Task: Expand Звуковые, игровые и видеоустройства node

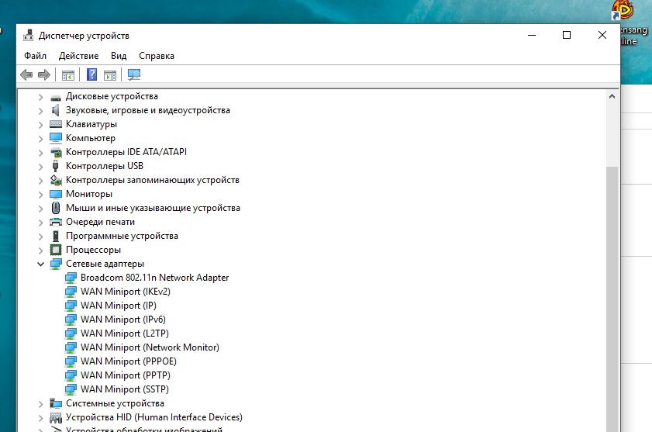Action: pyautogui.click(x=40, y=111)
